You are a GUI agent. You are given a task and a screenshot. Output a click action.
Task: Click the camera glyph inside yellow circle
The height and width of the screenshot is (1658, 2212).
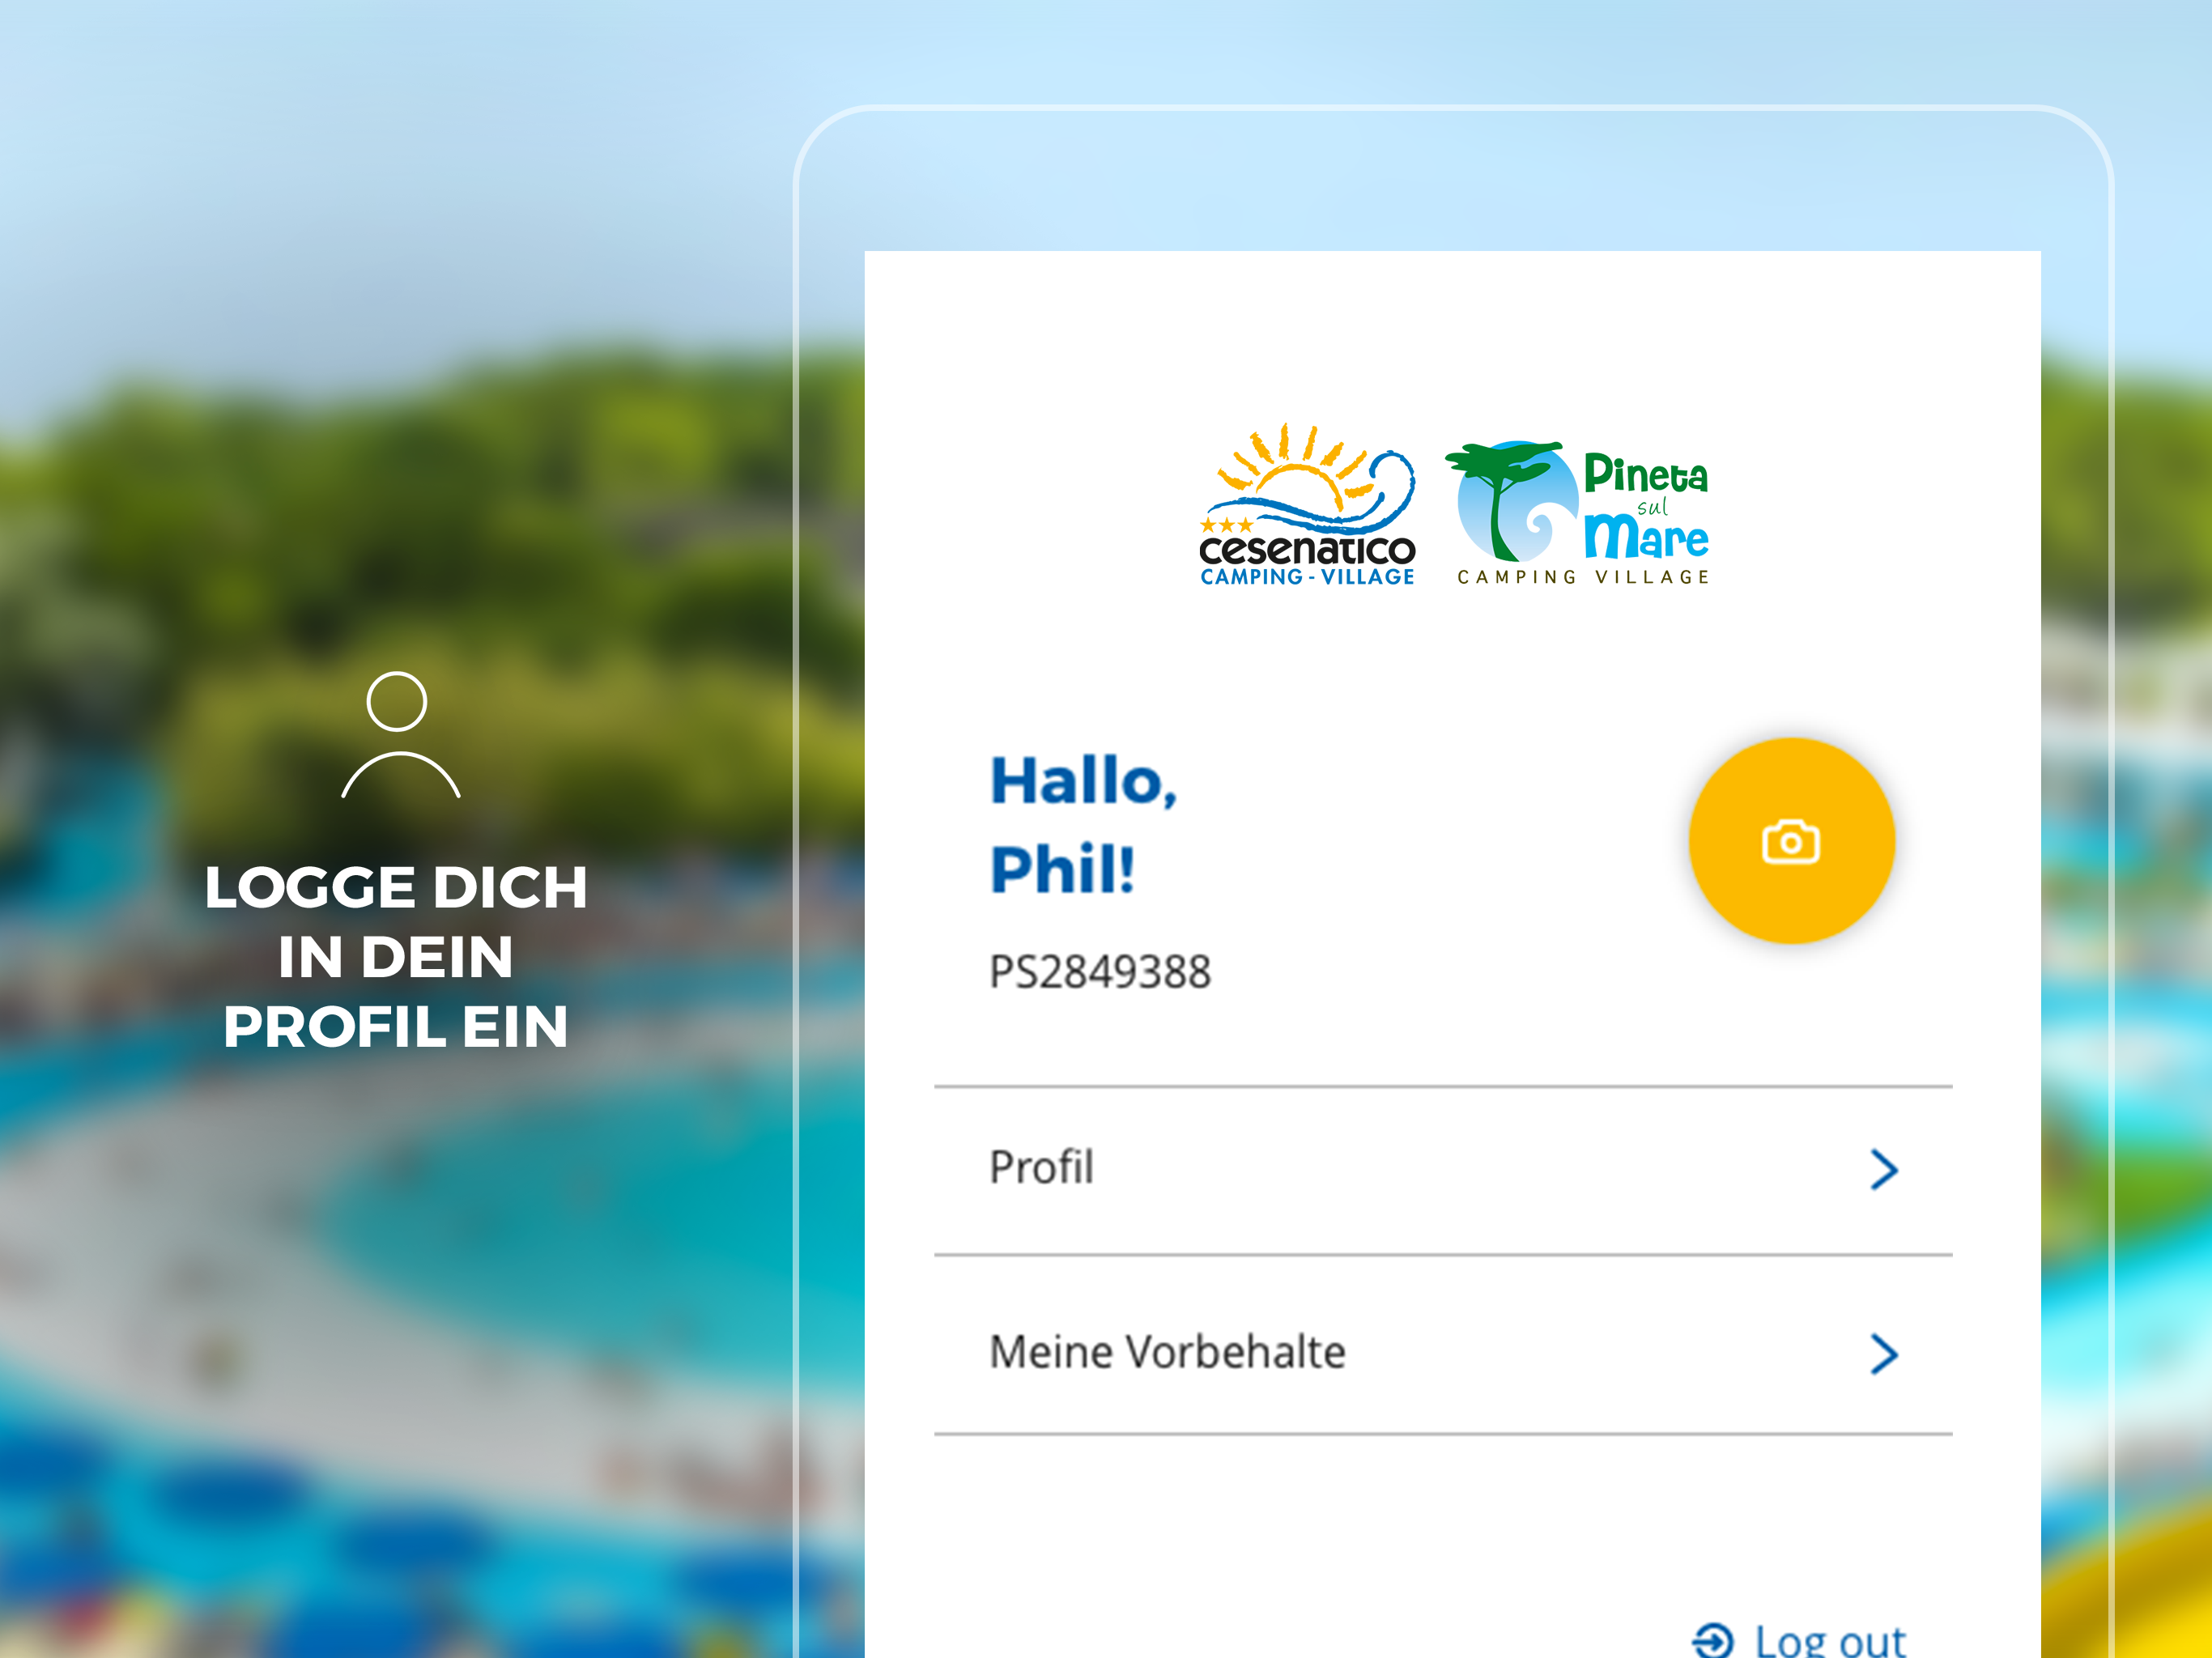(1791, 842)
